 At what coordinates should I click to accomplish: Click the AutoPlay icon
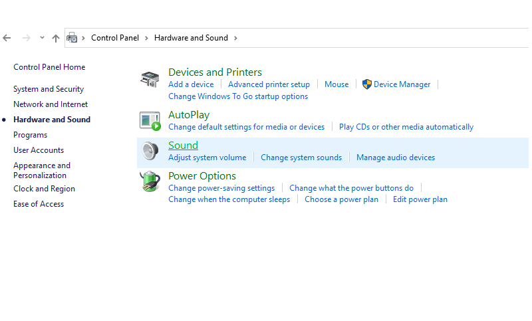[150, 121]
